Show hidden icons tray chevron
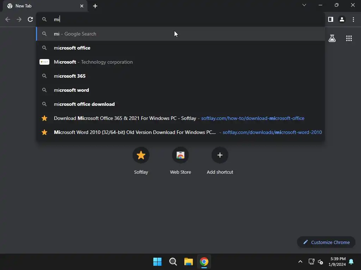Image resolution: width=361 pixels, height=270 pixels. pyautogui.click(x=300, y=262)
